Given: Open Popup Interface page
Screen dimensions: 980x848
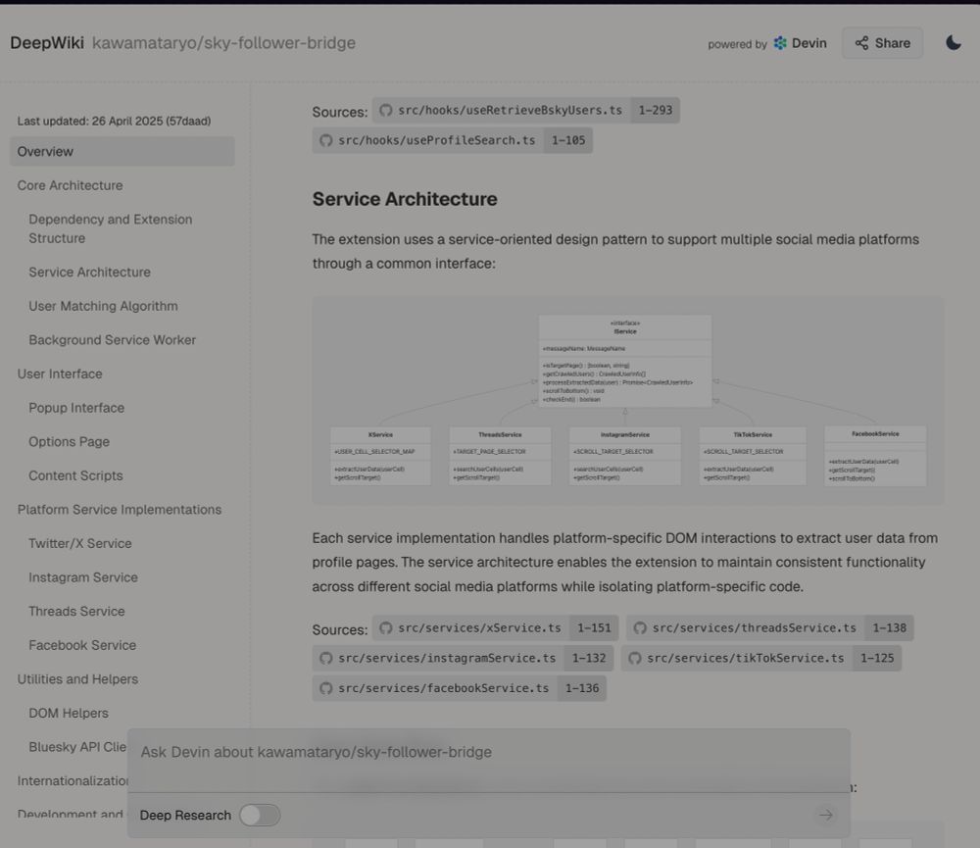Looking at the screenshot, I should (x=76, y=408).
